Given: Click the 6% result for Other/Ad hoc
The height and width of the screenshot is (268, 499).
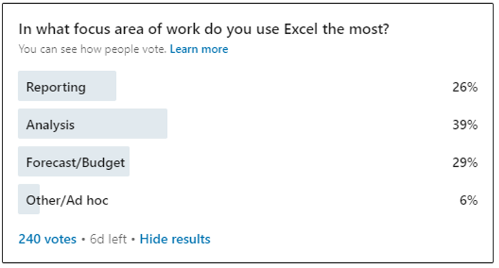Looking at the screenshot, I should click(x=469, y=200).
